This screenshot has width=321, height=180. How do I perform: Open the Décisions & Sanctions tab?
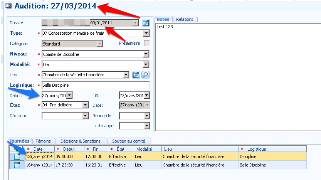81,141
